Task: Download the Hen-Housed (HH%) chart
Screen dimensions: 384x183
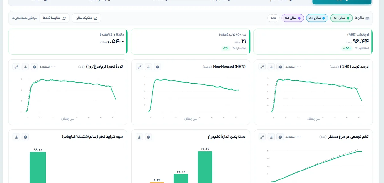Action: pos(148,67)
